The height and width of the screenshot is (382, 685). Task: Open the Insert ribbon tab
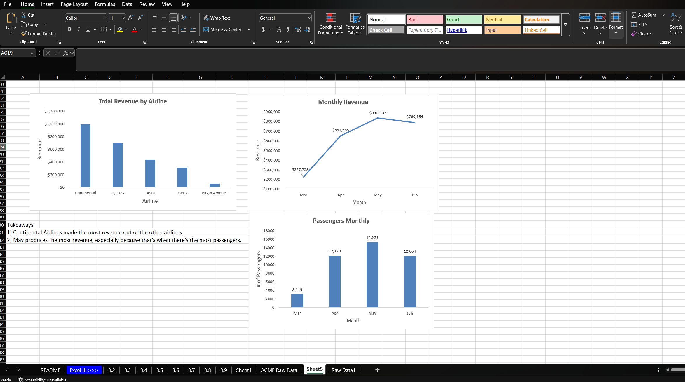[x=47, y=4]
